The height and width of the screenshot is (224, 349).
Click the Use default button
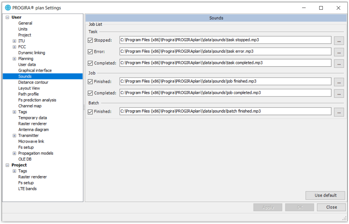pyautogui.click(x=325, y=195)
